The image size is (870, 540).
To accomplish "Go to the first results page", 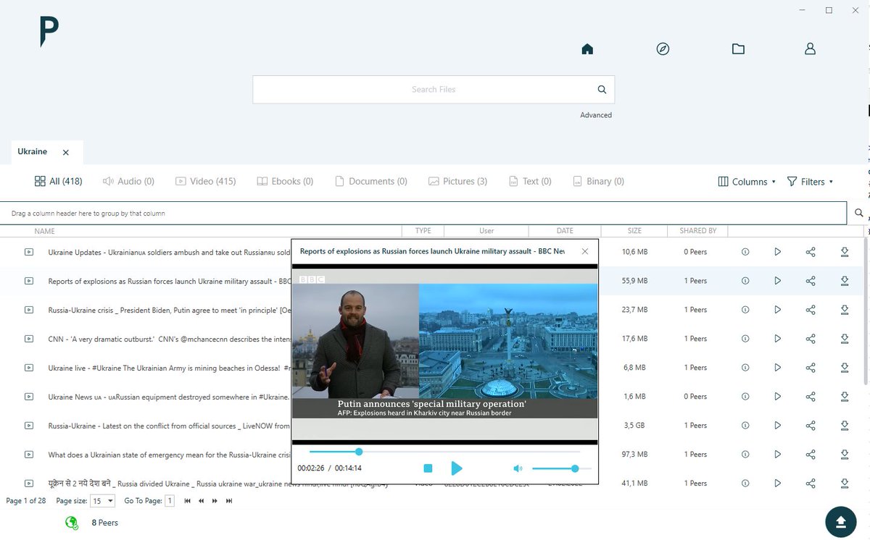I will (188, 501).
